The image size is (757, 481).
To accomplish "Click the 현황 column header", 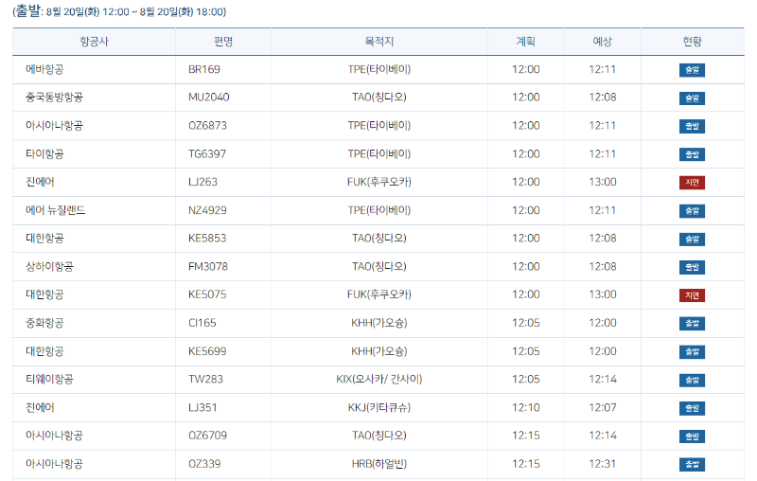I will pyautogui.click(x=693, y=42).
